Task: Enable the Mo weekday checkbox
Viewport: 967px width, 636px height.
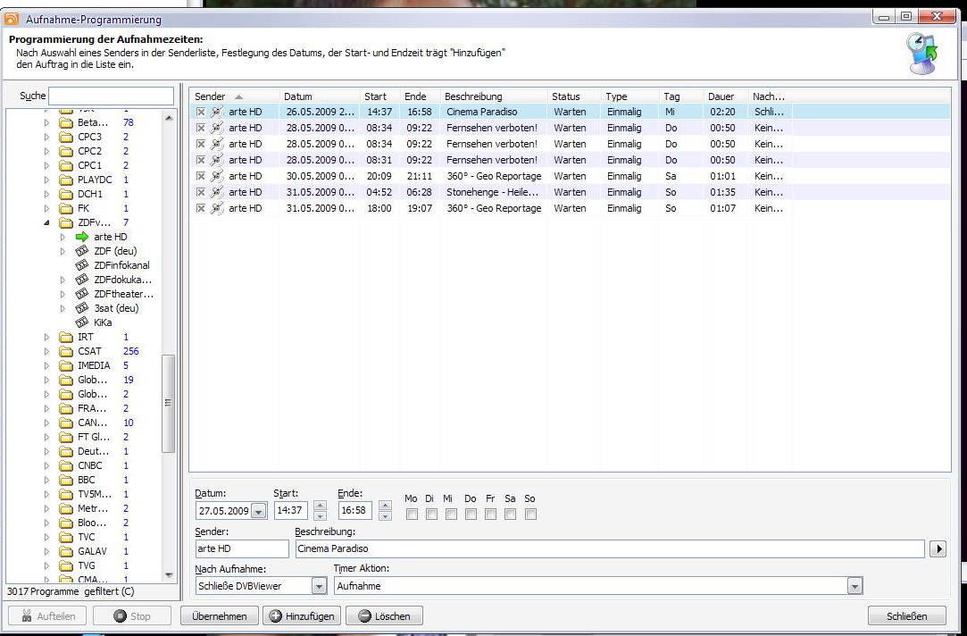Action: [x=412, y=515]
